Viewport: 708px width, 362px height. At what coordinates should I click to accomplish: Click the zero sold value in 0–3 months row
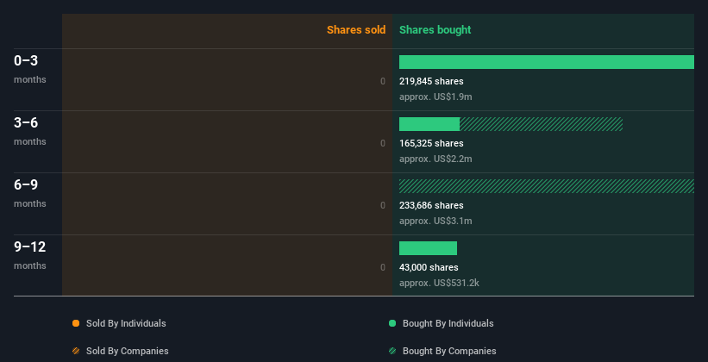(x=383, y=81)
